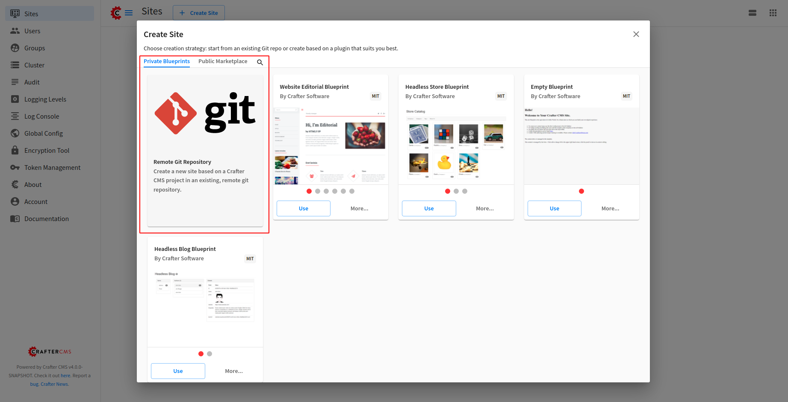Click the apps grid icon
Screen dimensions: 788x402
pyautogui.click(x=773, y=13)
